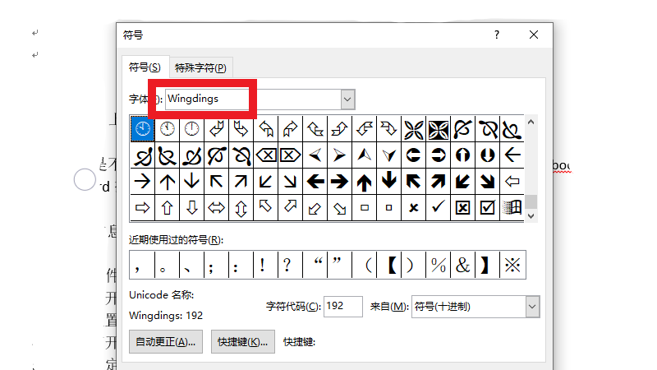Select the recently used ampersand symbol
This screenshot has height=370, width=657.
[463, 265]
